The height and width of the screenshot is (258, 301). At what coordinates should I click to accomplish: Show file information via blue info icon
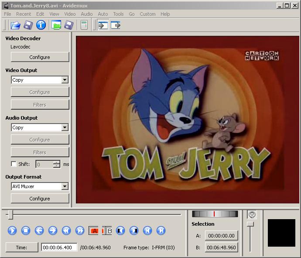(x=41, y=25)
